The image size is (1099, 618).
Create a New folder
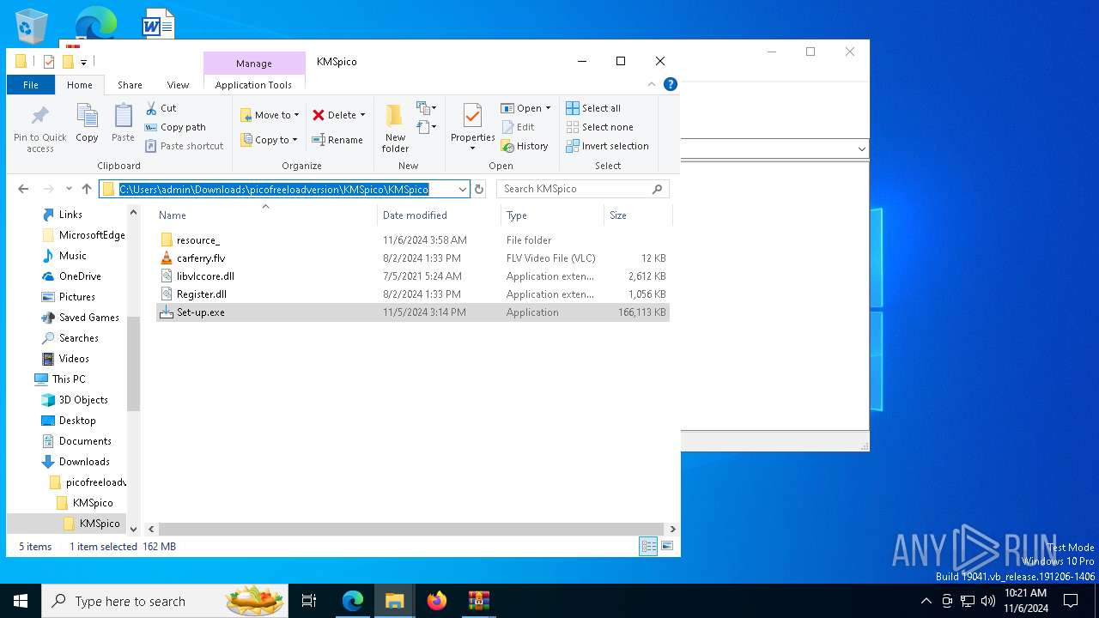(x=395, y=129)
